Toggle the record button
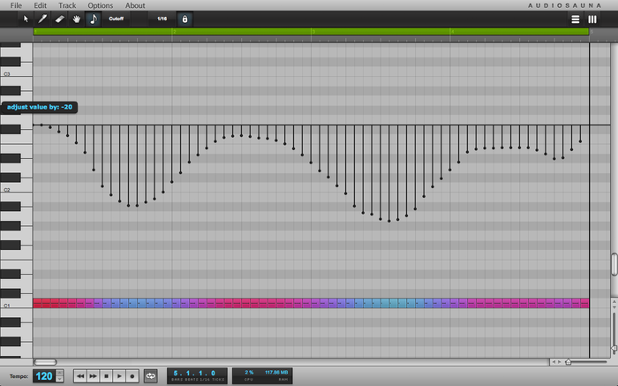 (x=132, y=375)
